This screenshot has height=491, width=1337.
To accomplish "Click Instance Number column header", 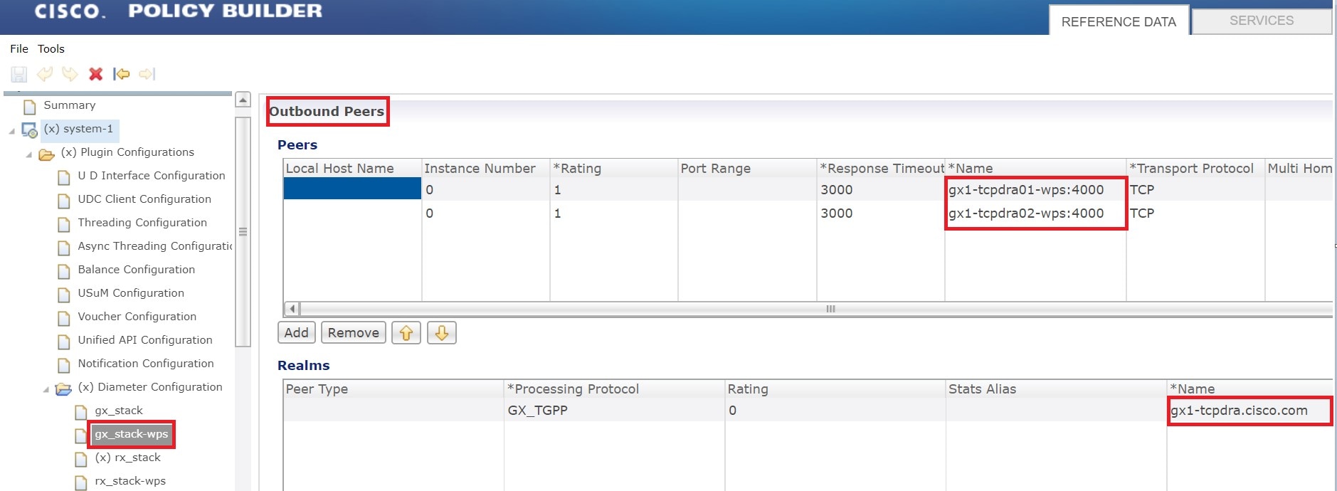I will (x=486, y=169).
